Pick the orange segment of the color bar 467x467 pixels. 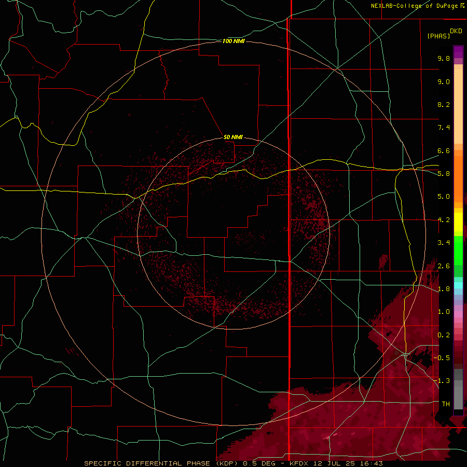458,180
